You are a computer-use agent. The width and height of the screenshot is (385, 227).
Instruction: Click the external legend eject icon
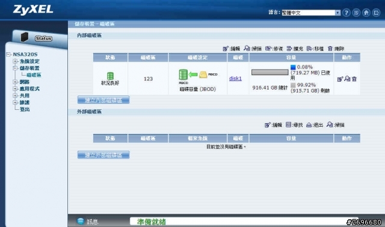coord(309,125)
